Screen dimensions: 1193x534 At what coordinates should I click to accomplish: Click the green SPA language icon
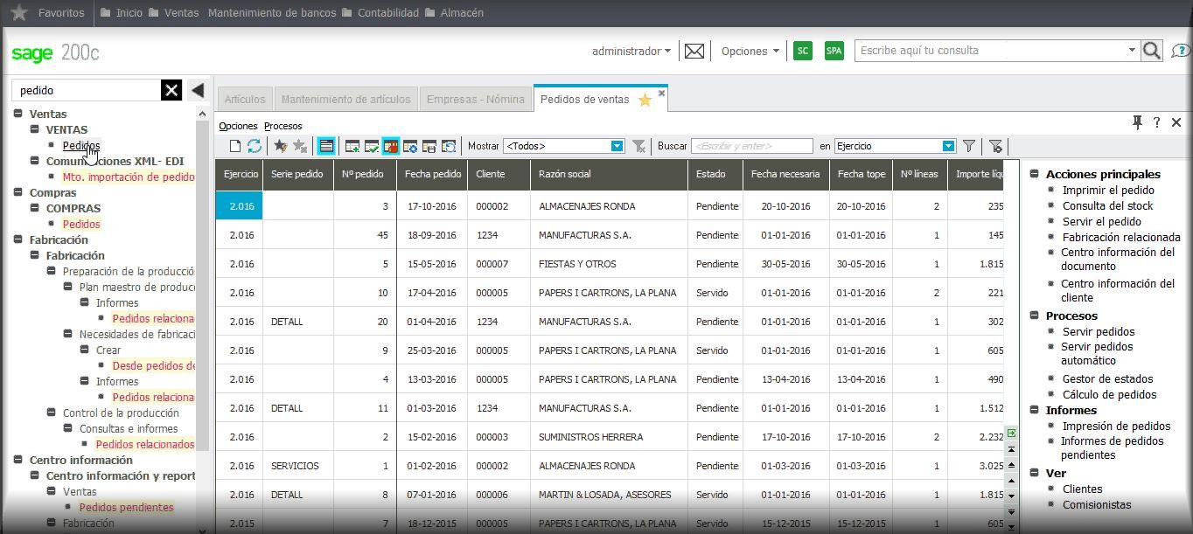pyautogui.click(x=834, y=51)
